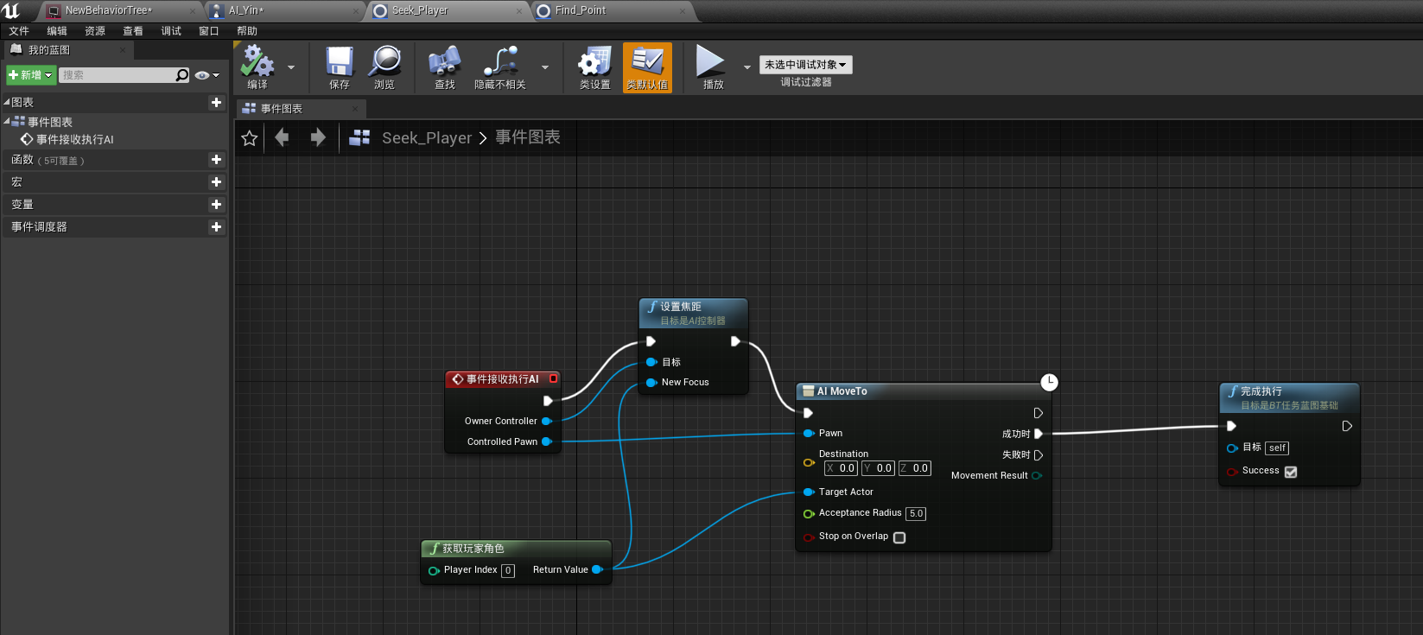Open the compile options dropdown arrow
This screenshot has height=635, width=1423.
point(291,67)
